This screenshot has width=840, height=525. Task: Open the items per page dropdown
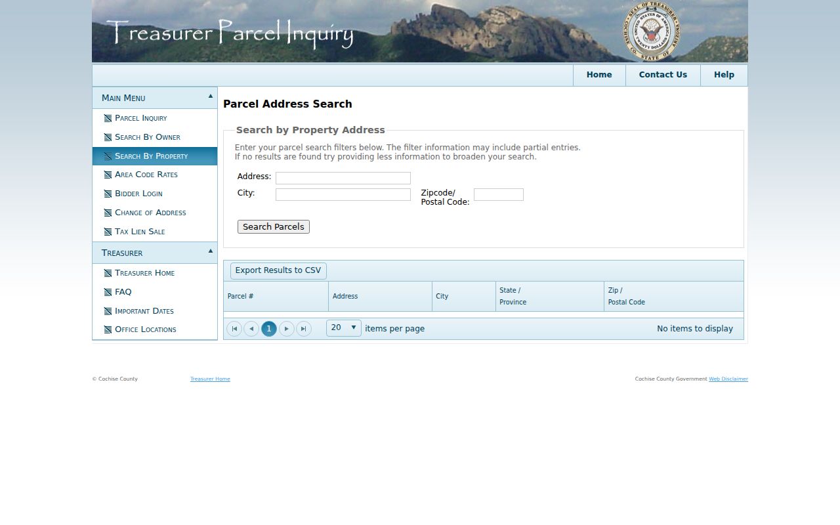344,328
